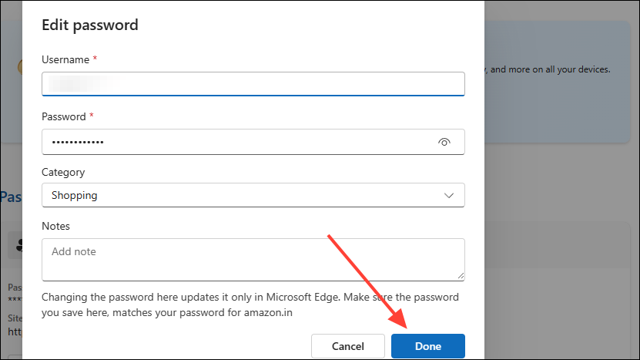
Task: Click the amazon.in password warning text
Action: [250, 305]
